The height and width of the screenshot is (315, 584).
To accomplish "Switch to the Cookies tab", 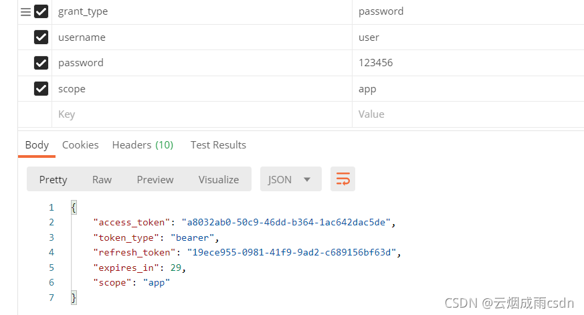I will point(80,145).
